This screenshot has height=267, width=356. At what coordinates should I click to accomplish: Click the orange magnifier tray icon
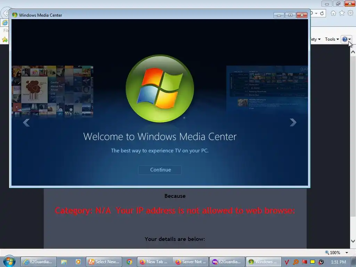[296, 262]
